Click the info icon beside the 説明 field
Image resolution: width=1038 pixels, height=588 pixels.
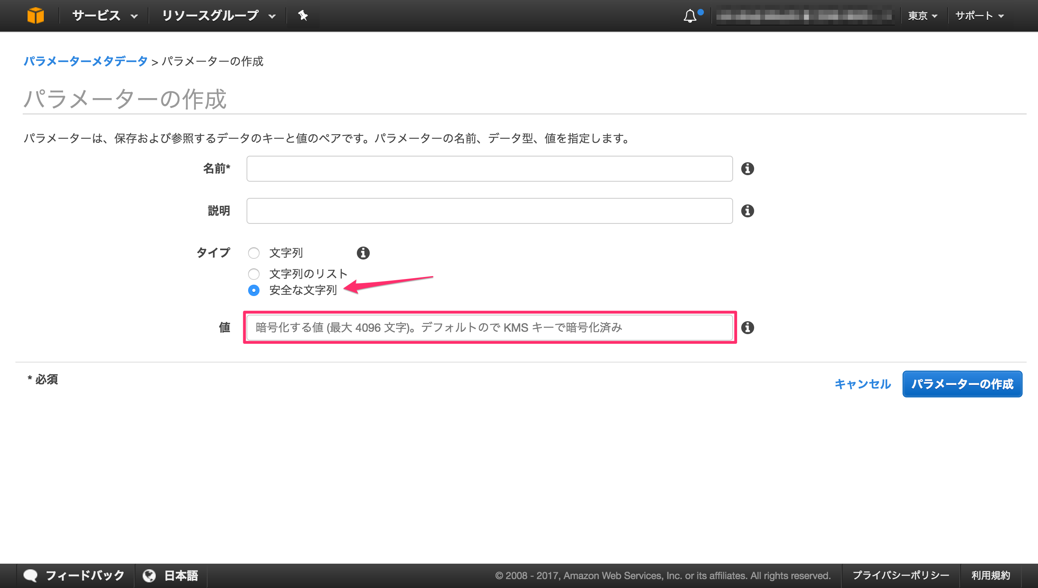(x=748, y=211)
